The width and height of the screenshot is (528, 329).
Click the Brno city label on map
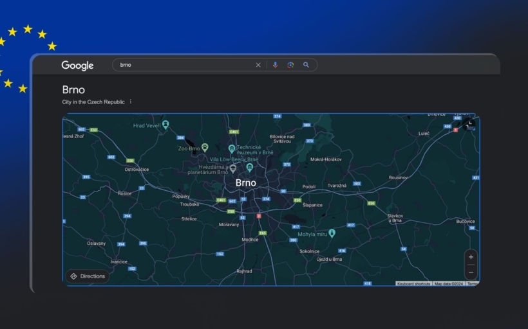[245, 183]
